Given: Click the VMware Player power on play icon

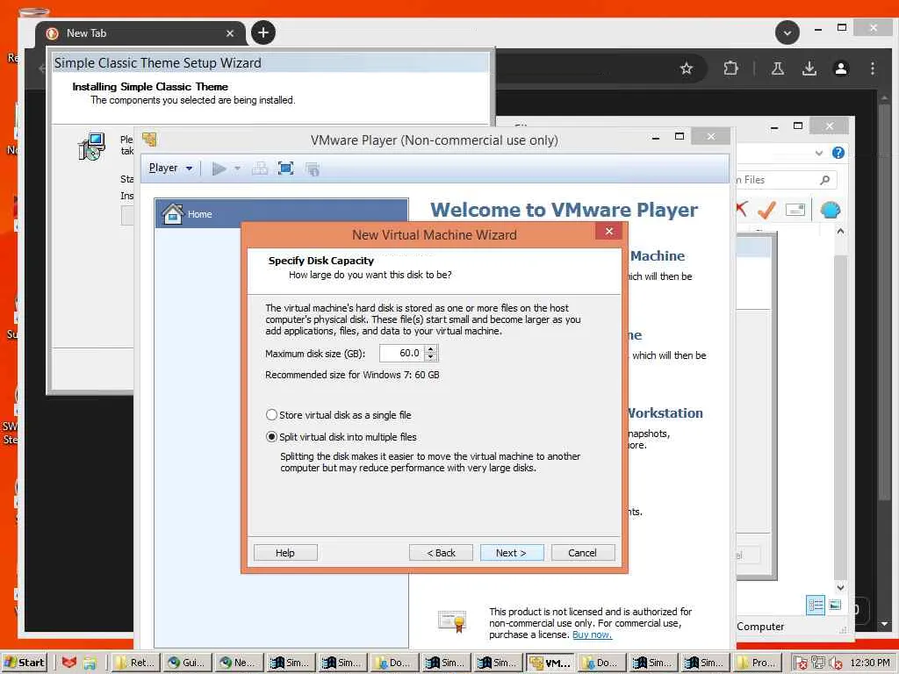Looking at the screenshot, I should click(x=219, y=168).
